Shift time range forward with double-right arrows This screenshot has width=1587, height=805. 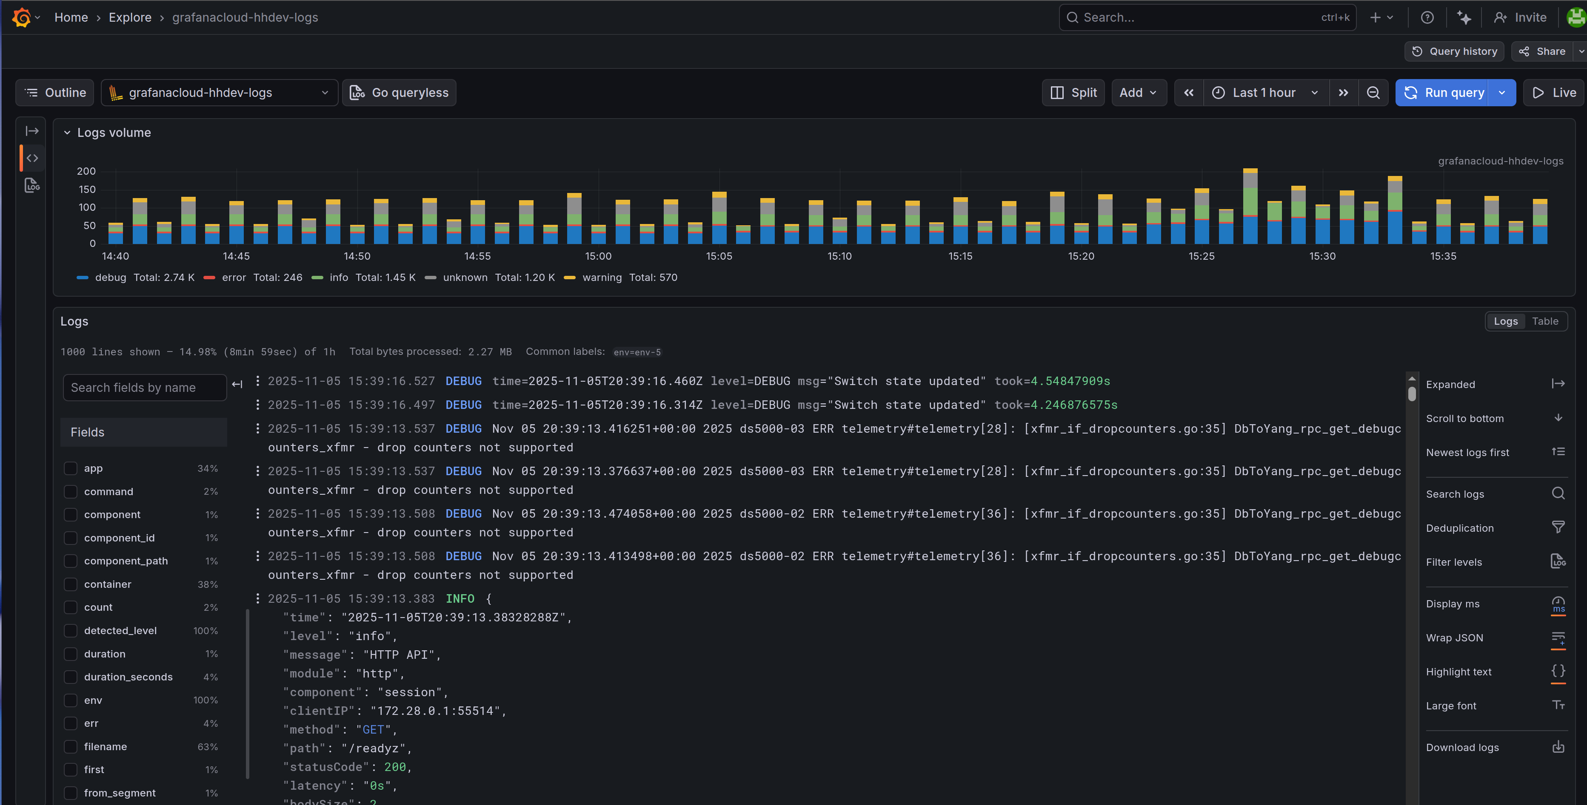1343,92
